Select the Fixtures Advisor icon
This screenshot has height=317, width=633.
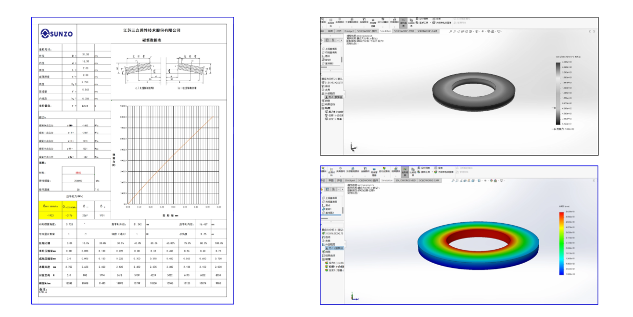[x=340, y=21]
